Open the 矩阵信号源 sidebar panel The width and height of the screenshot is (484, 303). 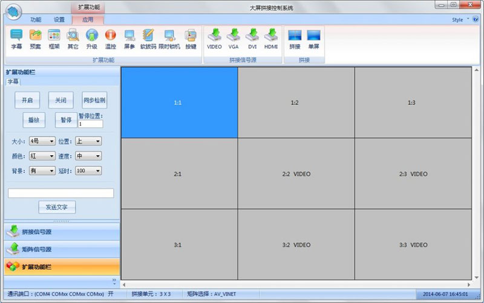coord(62,249)
